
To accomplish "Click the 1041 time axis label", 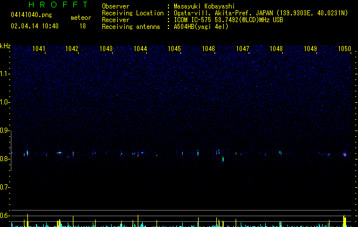I will click(x=39, y=48).
